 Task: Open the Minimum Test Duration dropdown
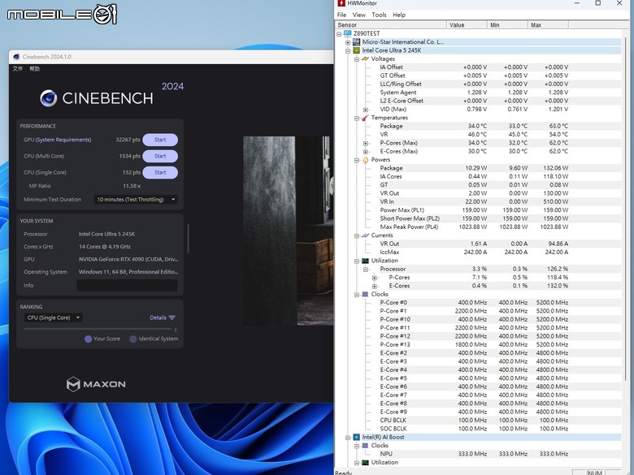point(136,200)
